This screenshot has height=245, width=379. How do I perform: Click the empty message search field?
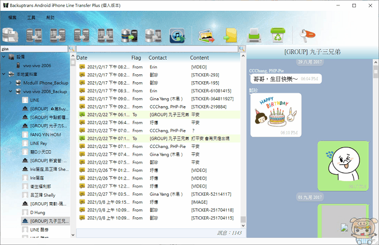pyautogui.click(x=158, y=49)
